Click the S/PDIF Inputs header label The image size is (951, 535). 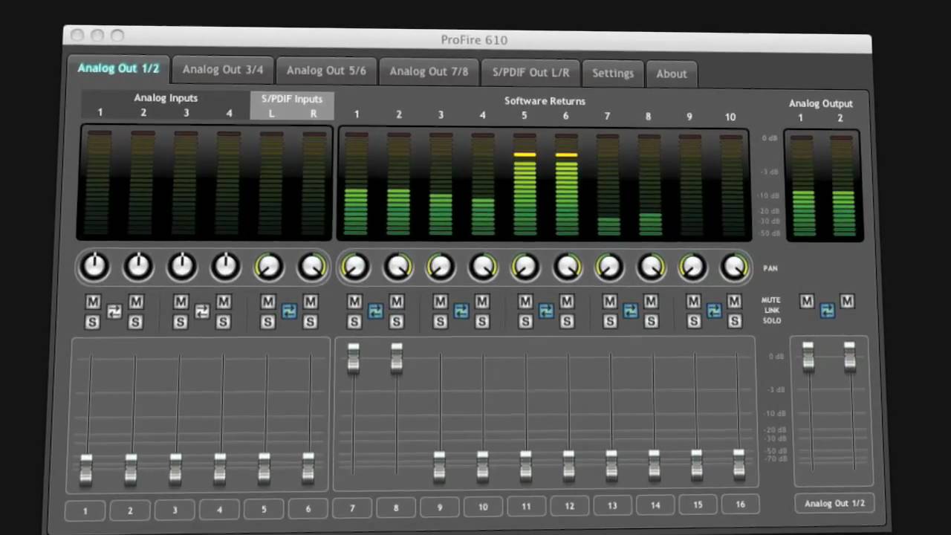click(x=292, y=99)
